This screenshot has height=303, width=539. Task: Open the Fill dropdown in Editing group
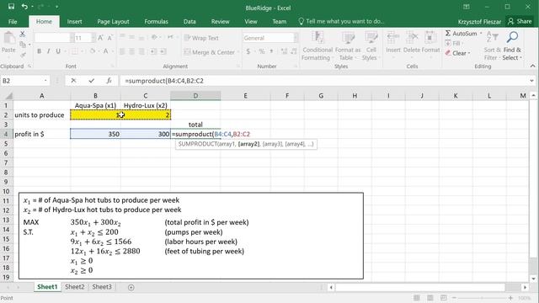[x=454, y=43]
